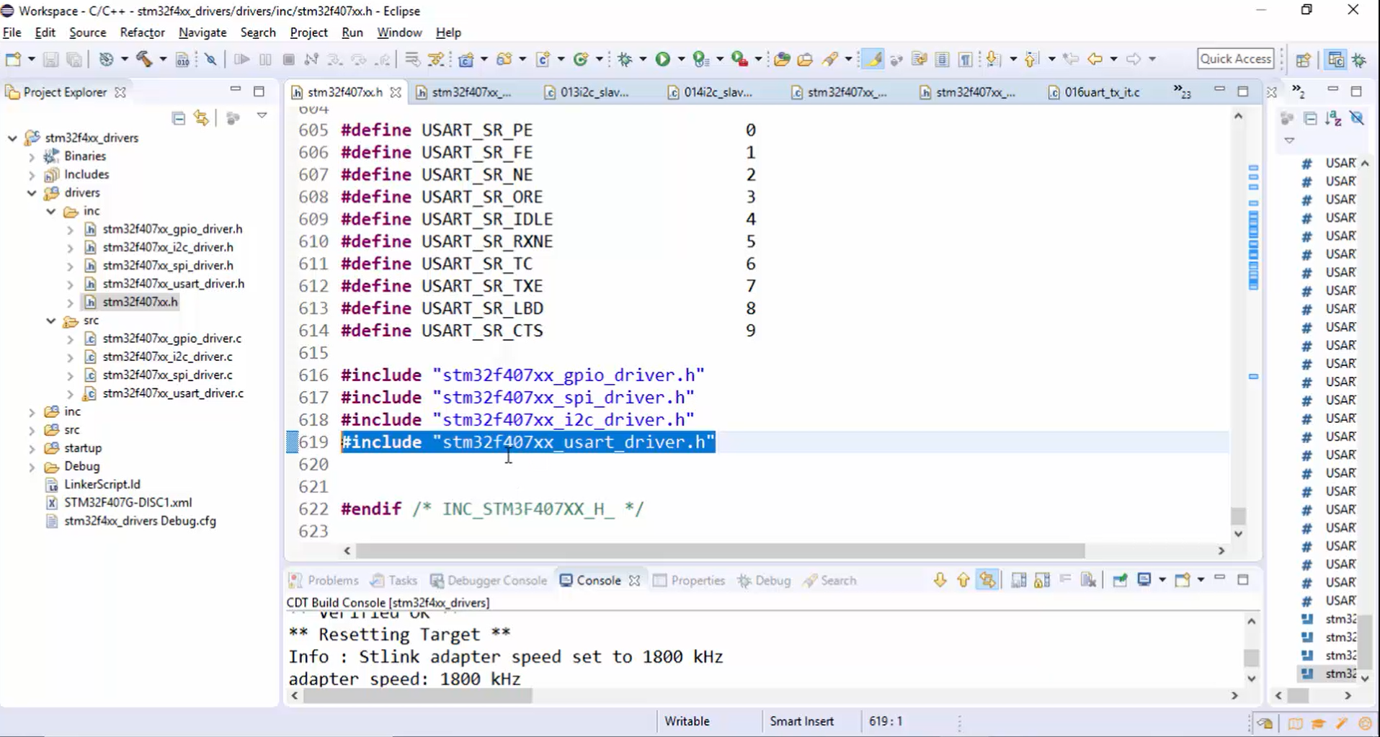Click the Open Type folder icon
Viewport: 1380px width, 737px height.
pos(782,59)
